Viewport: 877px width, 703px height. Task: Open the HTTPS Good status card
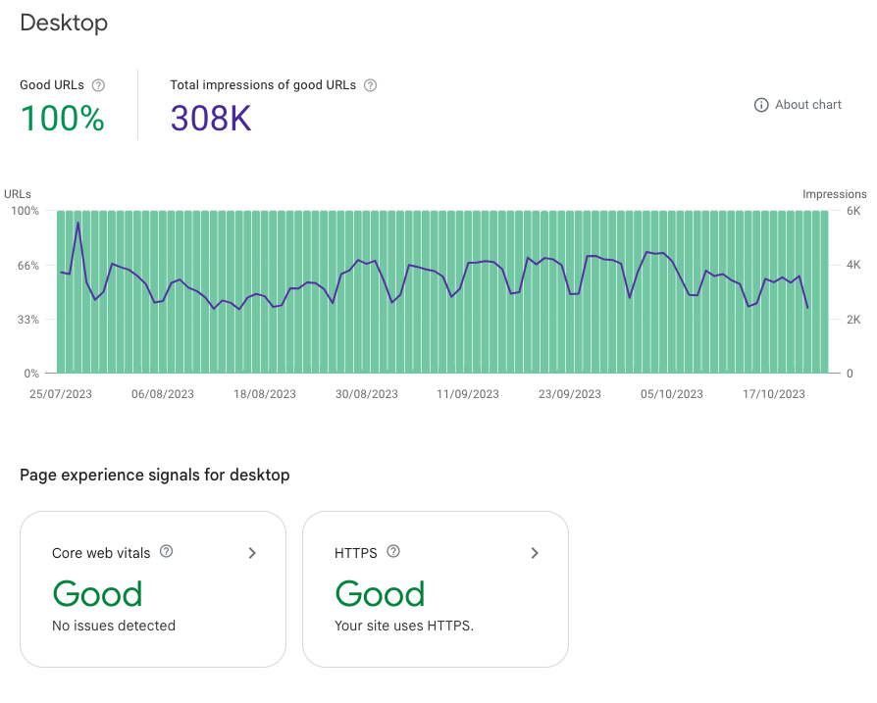pyautogui.click(x=436, y=588)
